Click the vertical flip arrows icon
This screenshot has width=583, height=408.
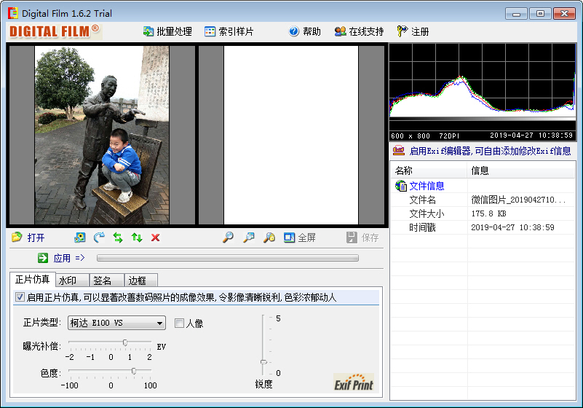point(137,238)
